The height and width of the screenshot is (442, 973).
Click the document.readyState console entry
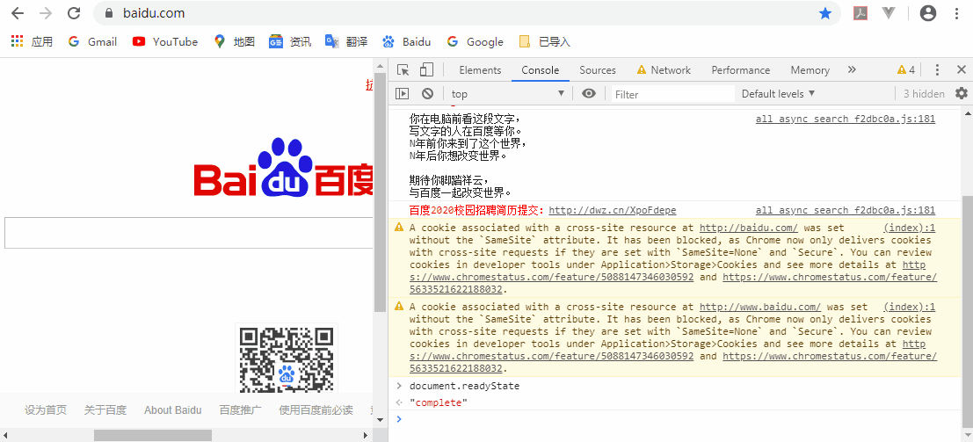[464, 386]
